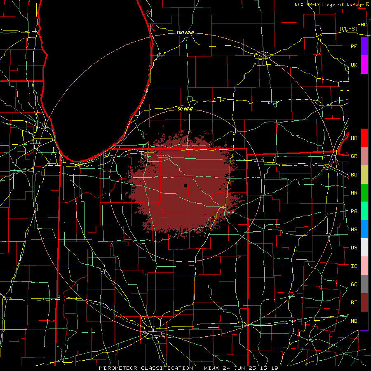Viewport: 371px width, 371px height.
Task: Click the UK legend label
Action: pyautogui.click(x=354, y=65)
